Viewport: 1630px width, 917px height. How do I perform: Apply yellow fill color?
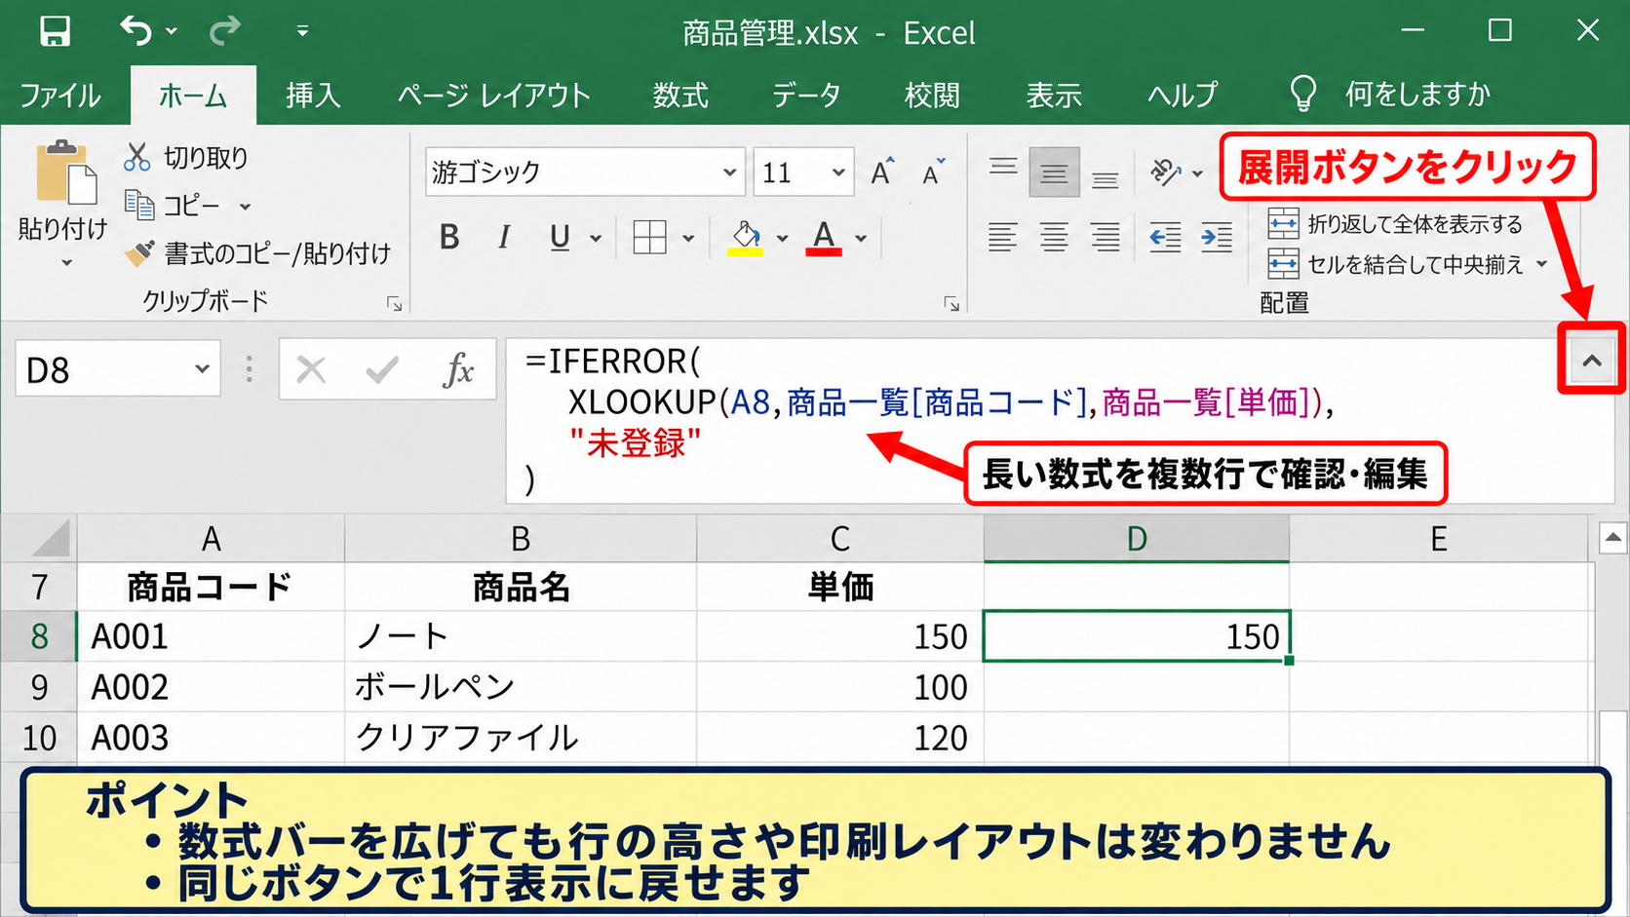coord(746,238)
